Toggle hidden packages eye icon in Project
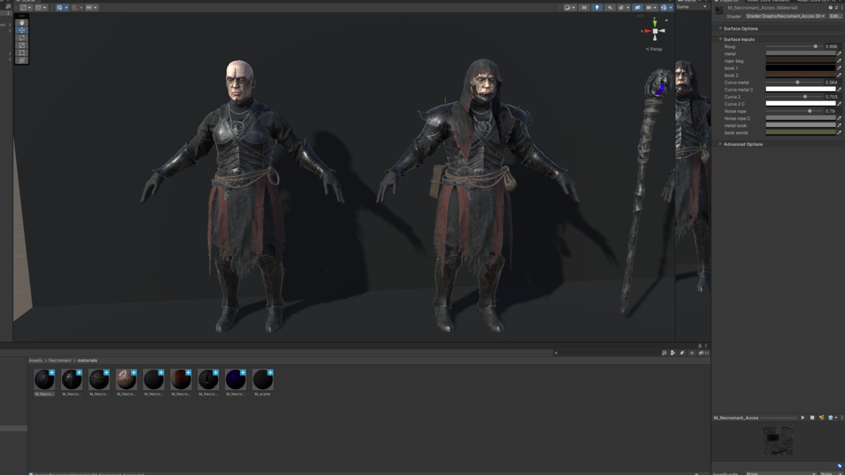 click(703, 353)
